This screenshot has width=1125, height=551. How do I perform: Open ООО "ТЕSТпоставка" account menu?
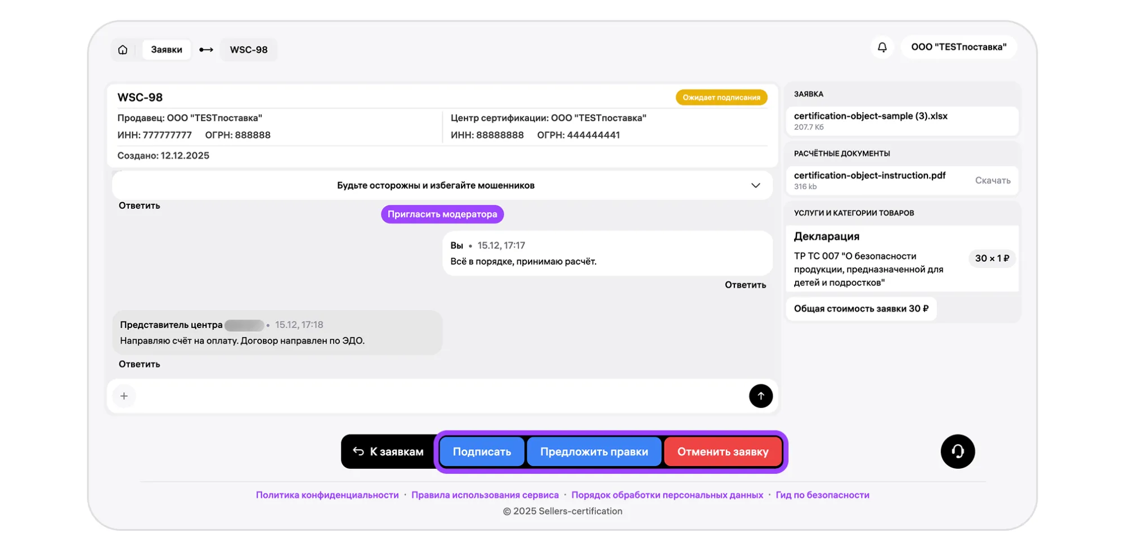(x=958, y=47)
